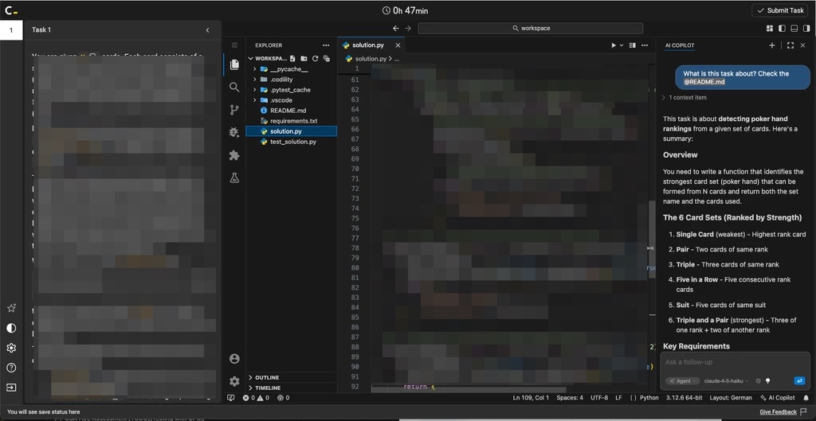Click the Submit Task button
This screenshot has width=816, height=421.
[x=779, y=10]
